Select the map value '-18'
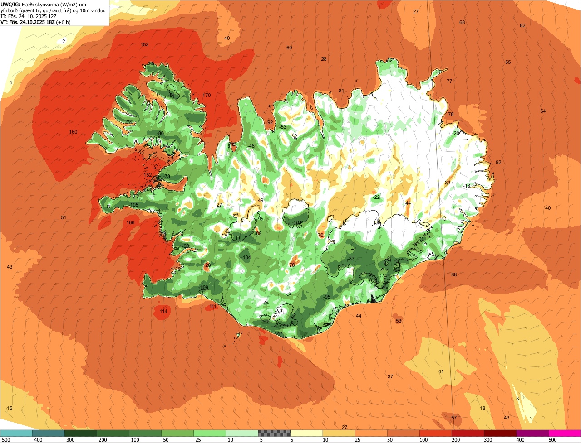The width and height of the screenshot is (581, 443). 467,186
